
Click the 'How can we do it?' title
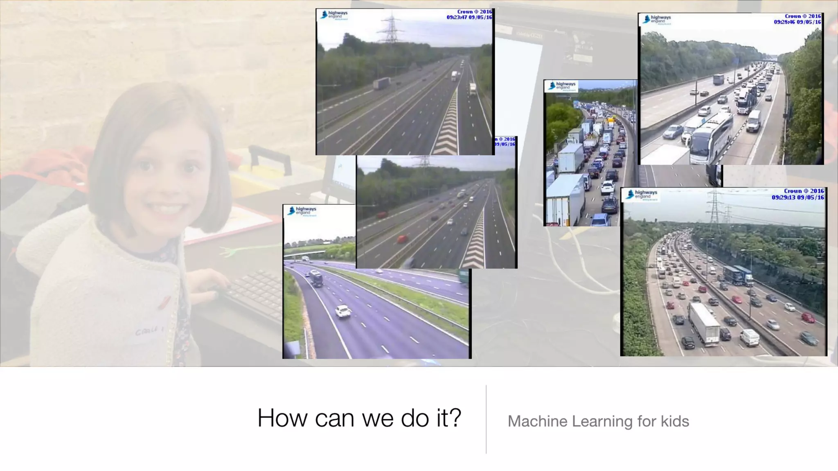(x=359, y=418)
